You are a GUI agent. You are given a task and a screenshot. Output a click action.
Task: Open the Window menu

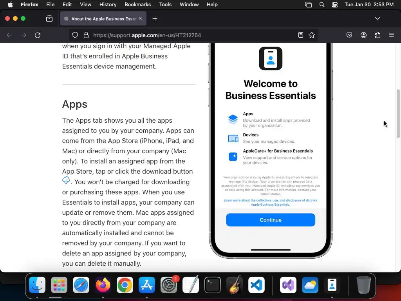click(x=189, y=4)
